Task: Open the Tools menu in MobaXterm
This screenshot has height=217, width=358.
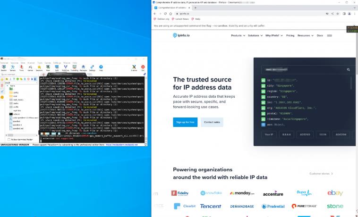Action: pyautogui.click(x=40, y=63)
